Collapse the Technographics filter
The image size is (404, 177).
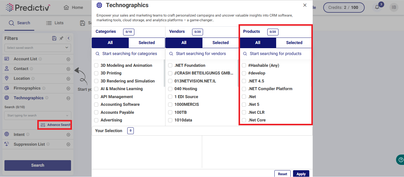[68, 98]
